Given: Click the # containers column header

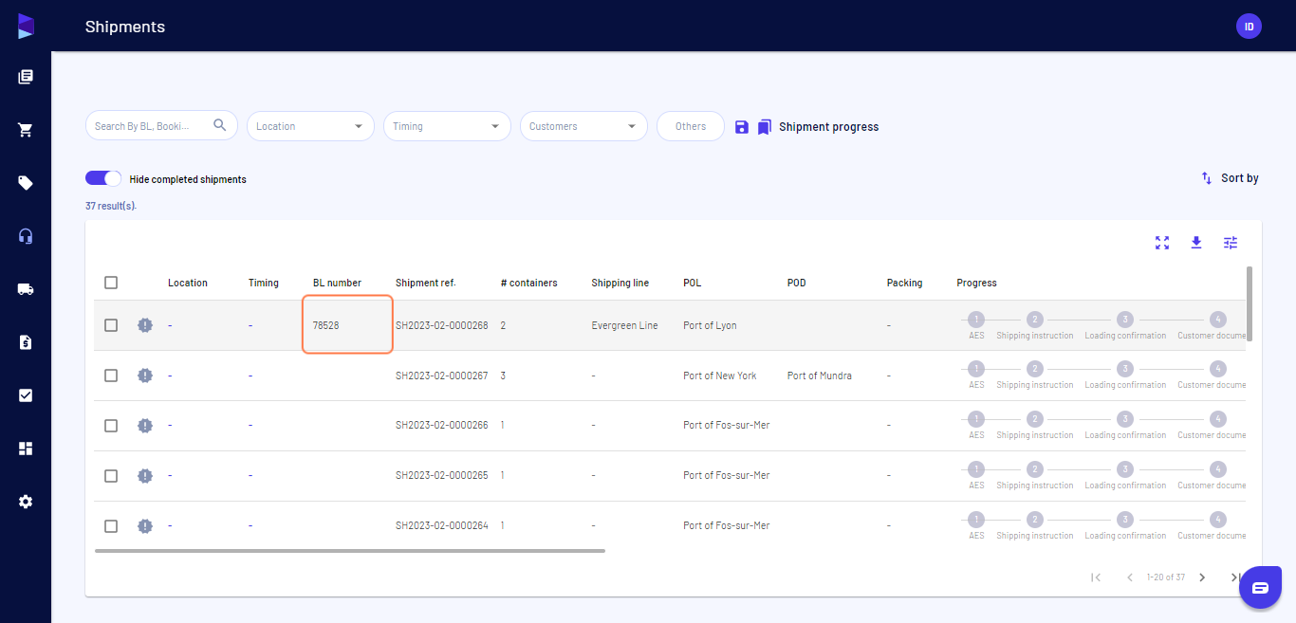Looking at the screenshot, I should click(528, 283).
